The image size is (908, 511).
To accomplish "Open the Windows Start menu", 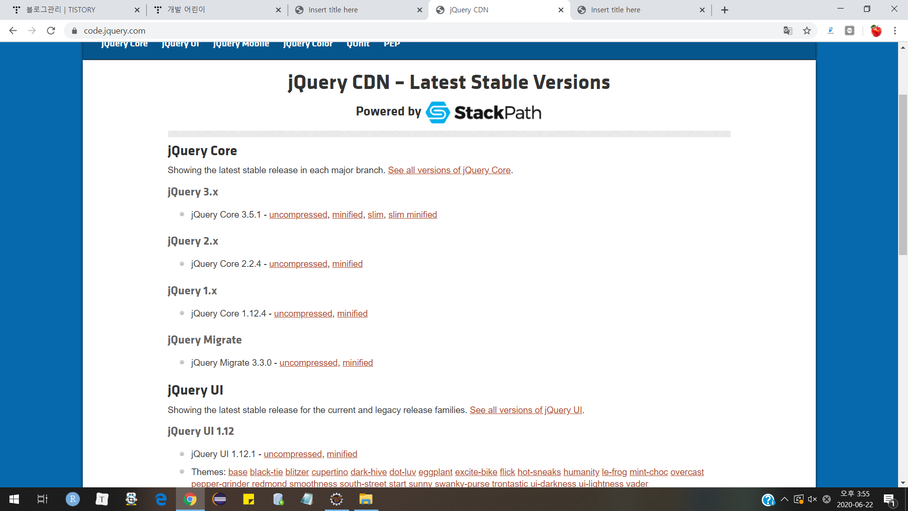I will pos(14,499).
